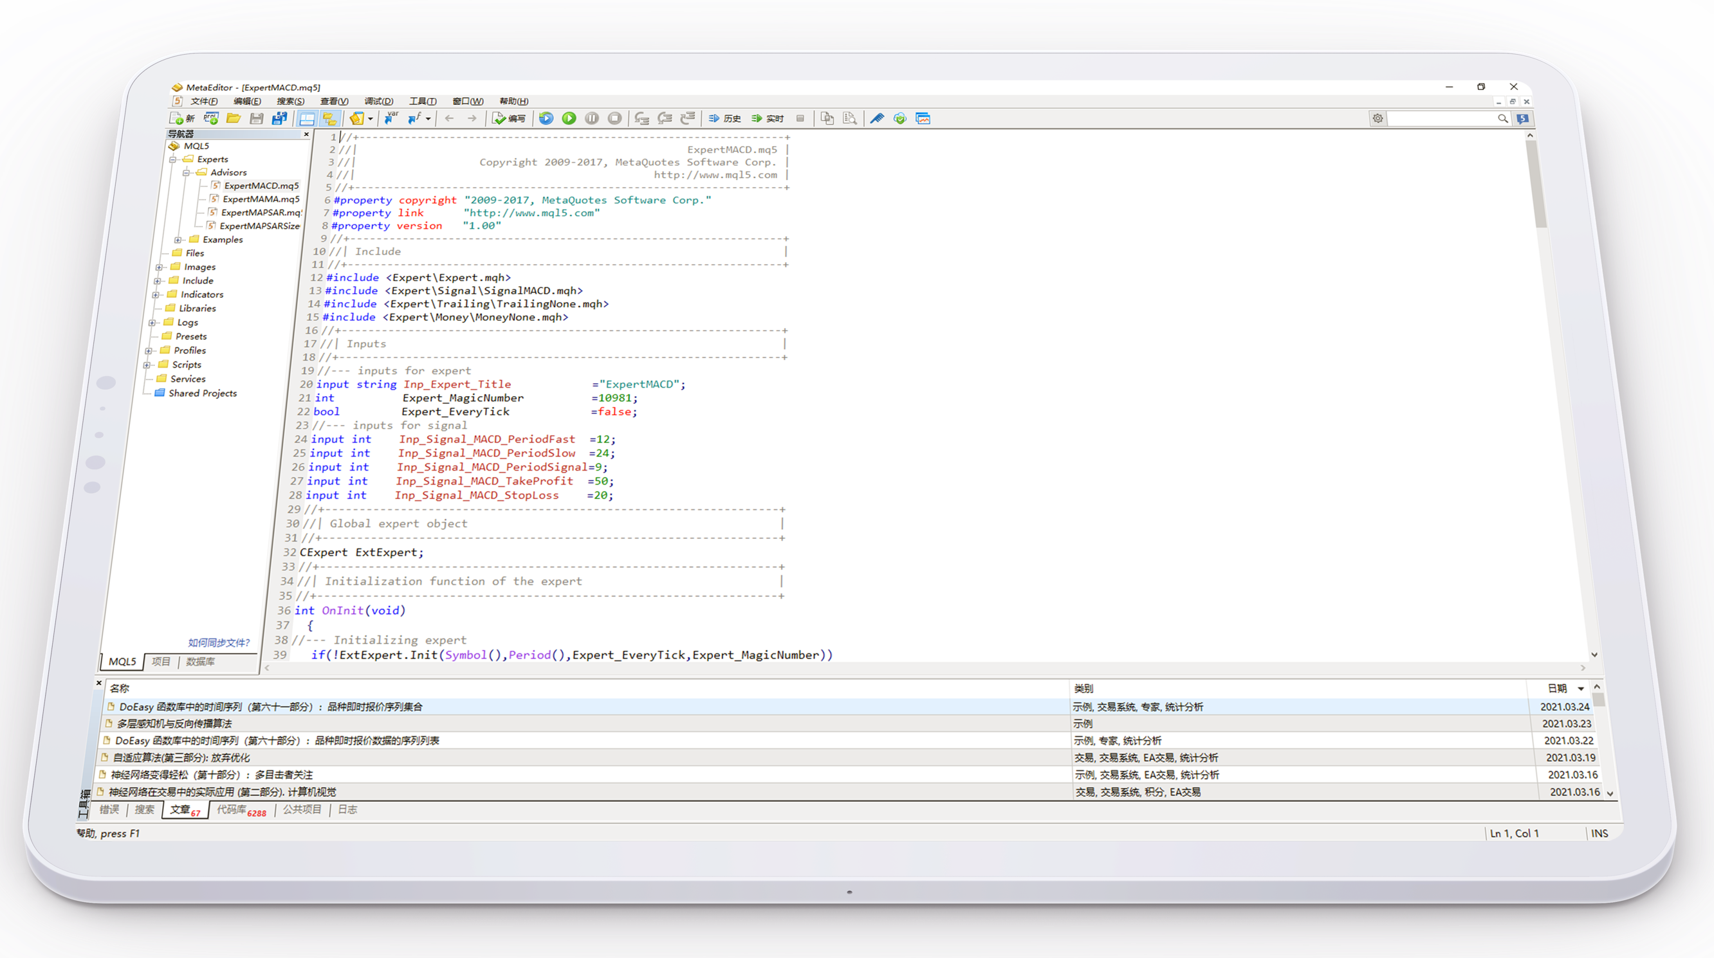Expand the Examples folder
This screenshot has height=958, width=1714.
(178, 240)
